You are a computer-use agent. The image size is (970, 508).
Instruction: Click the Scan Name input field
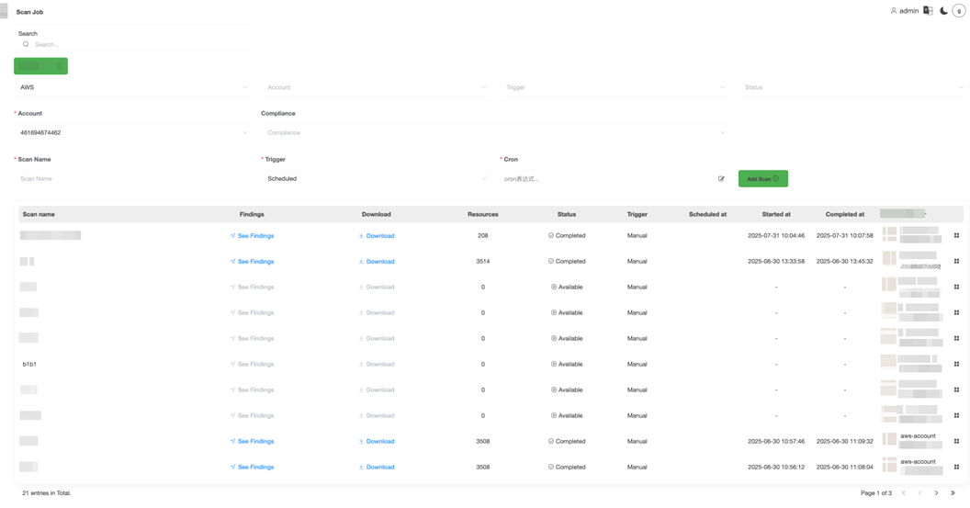(133, 179)
